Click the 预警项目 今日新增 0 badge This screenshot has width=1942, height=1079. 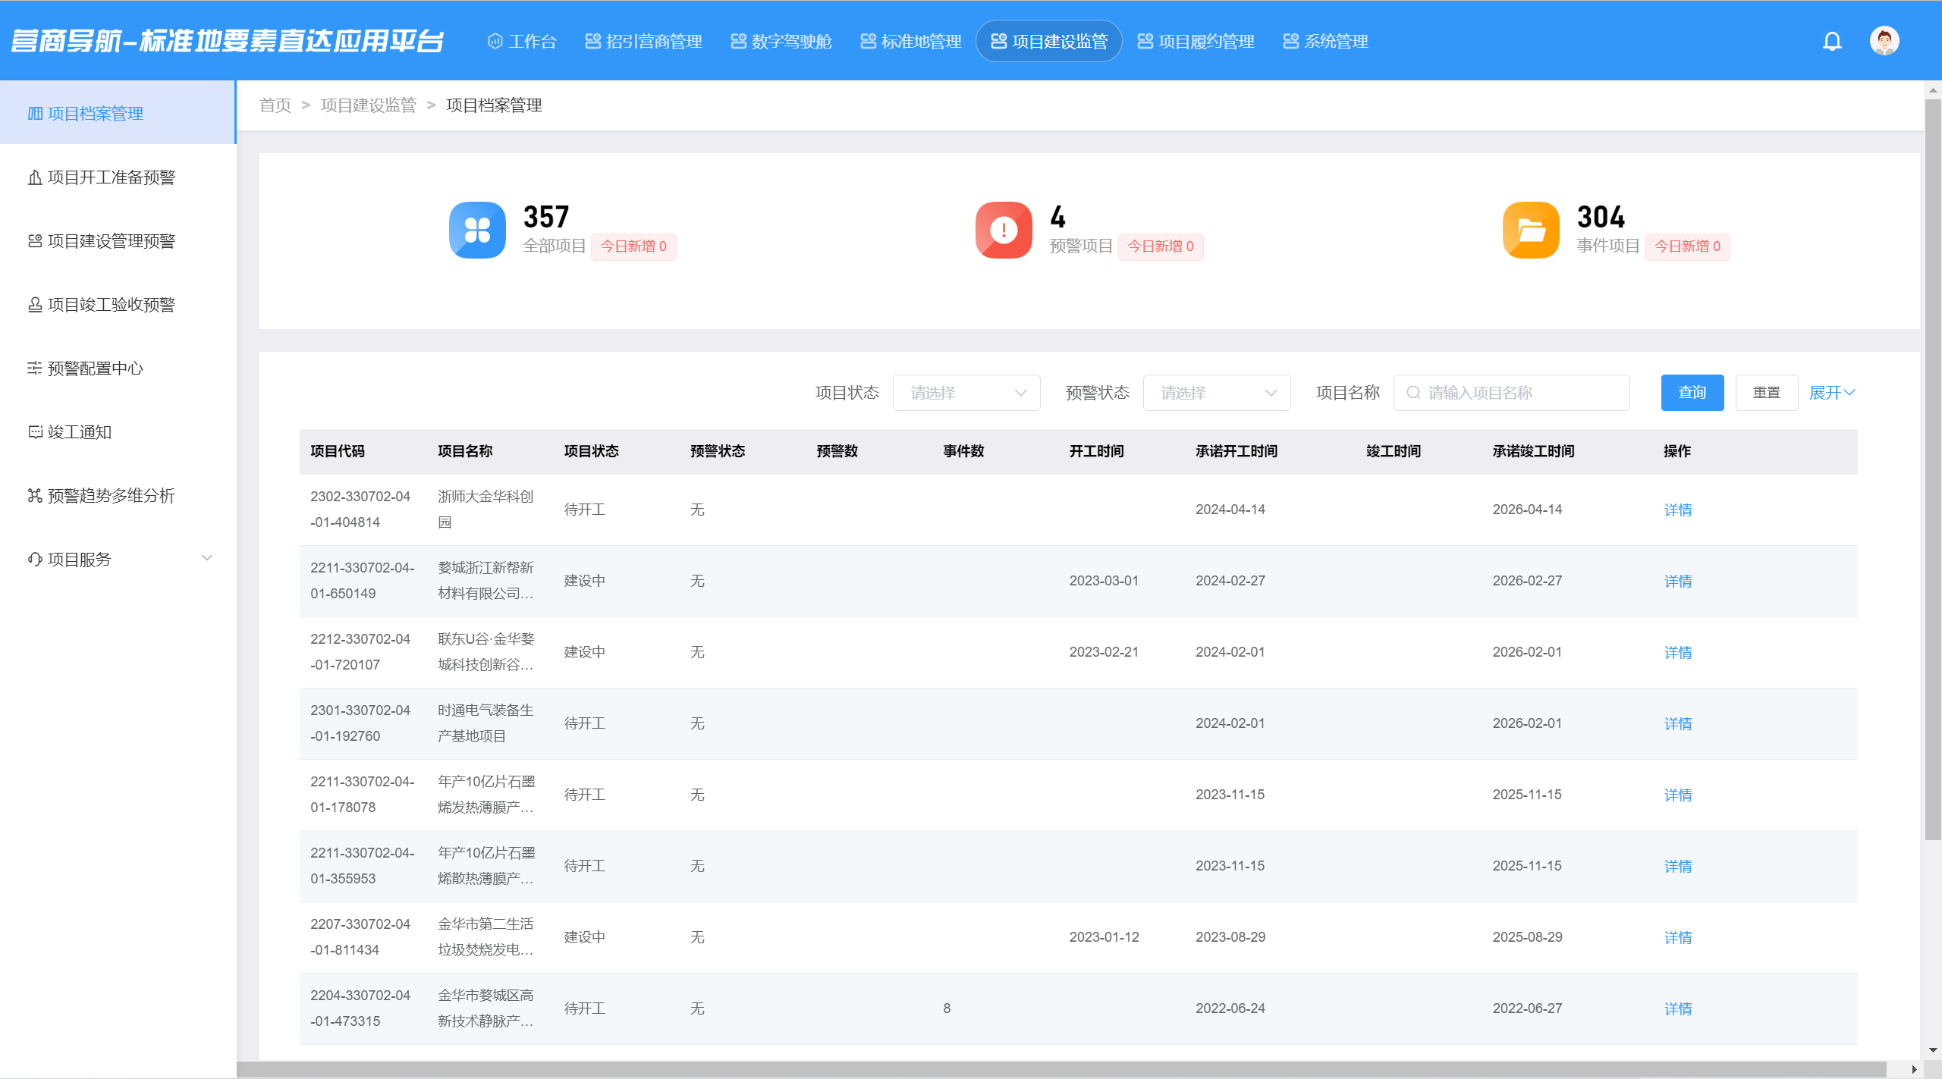pyautogui.click(x=1161, y=246)
